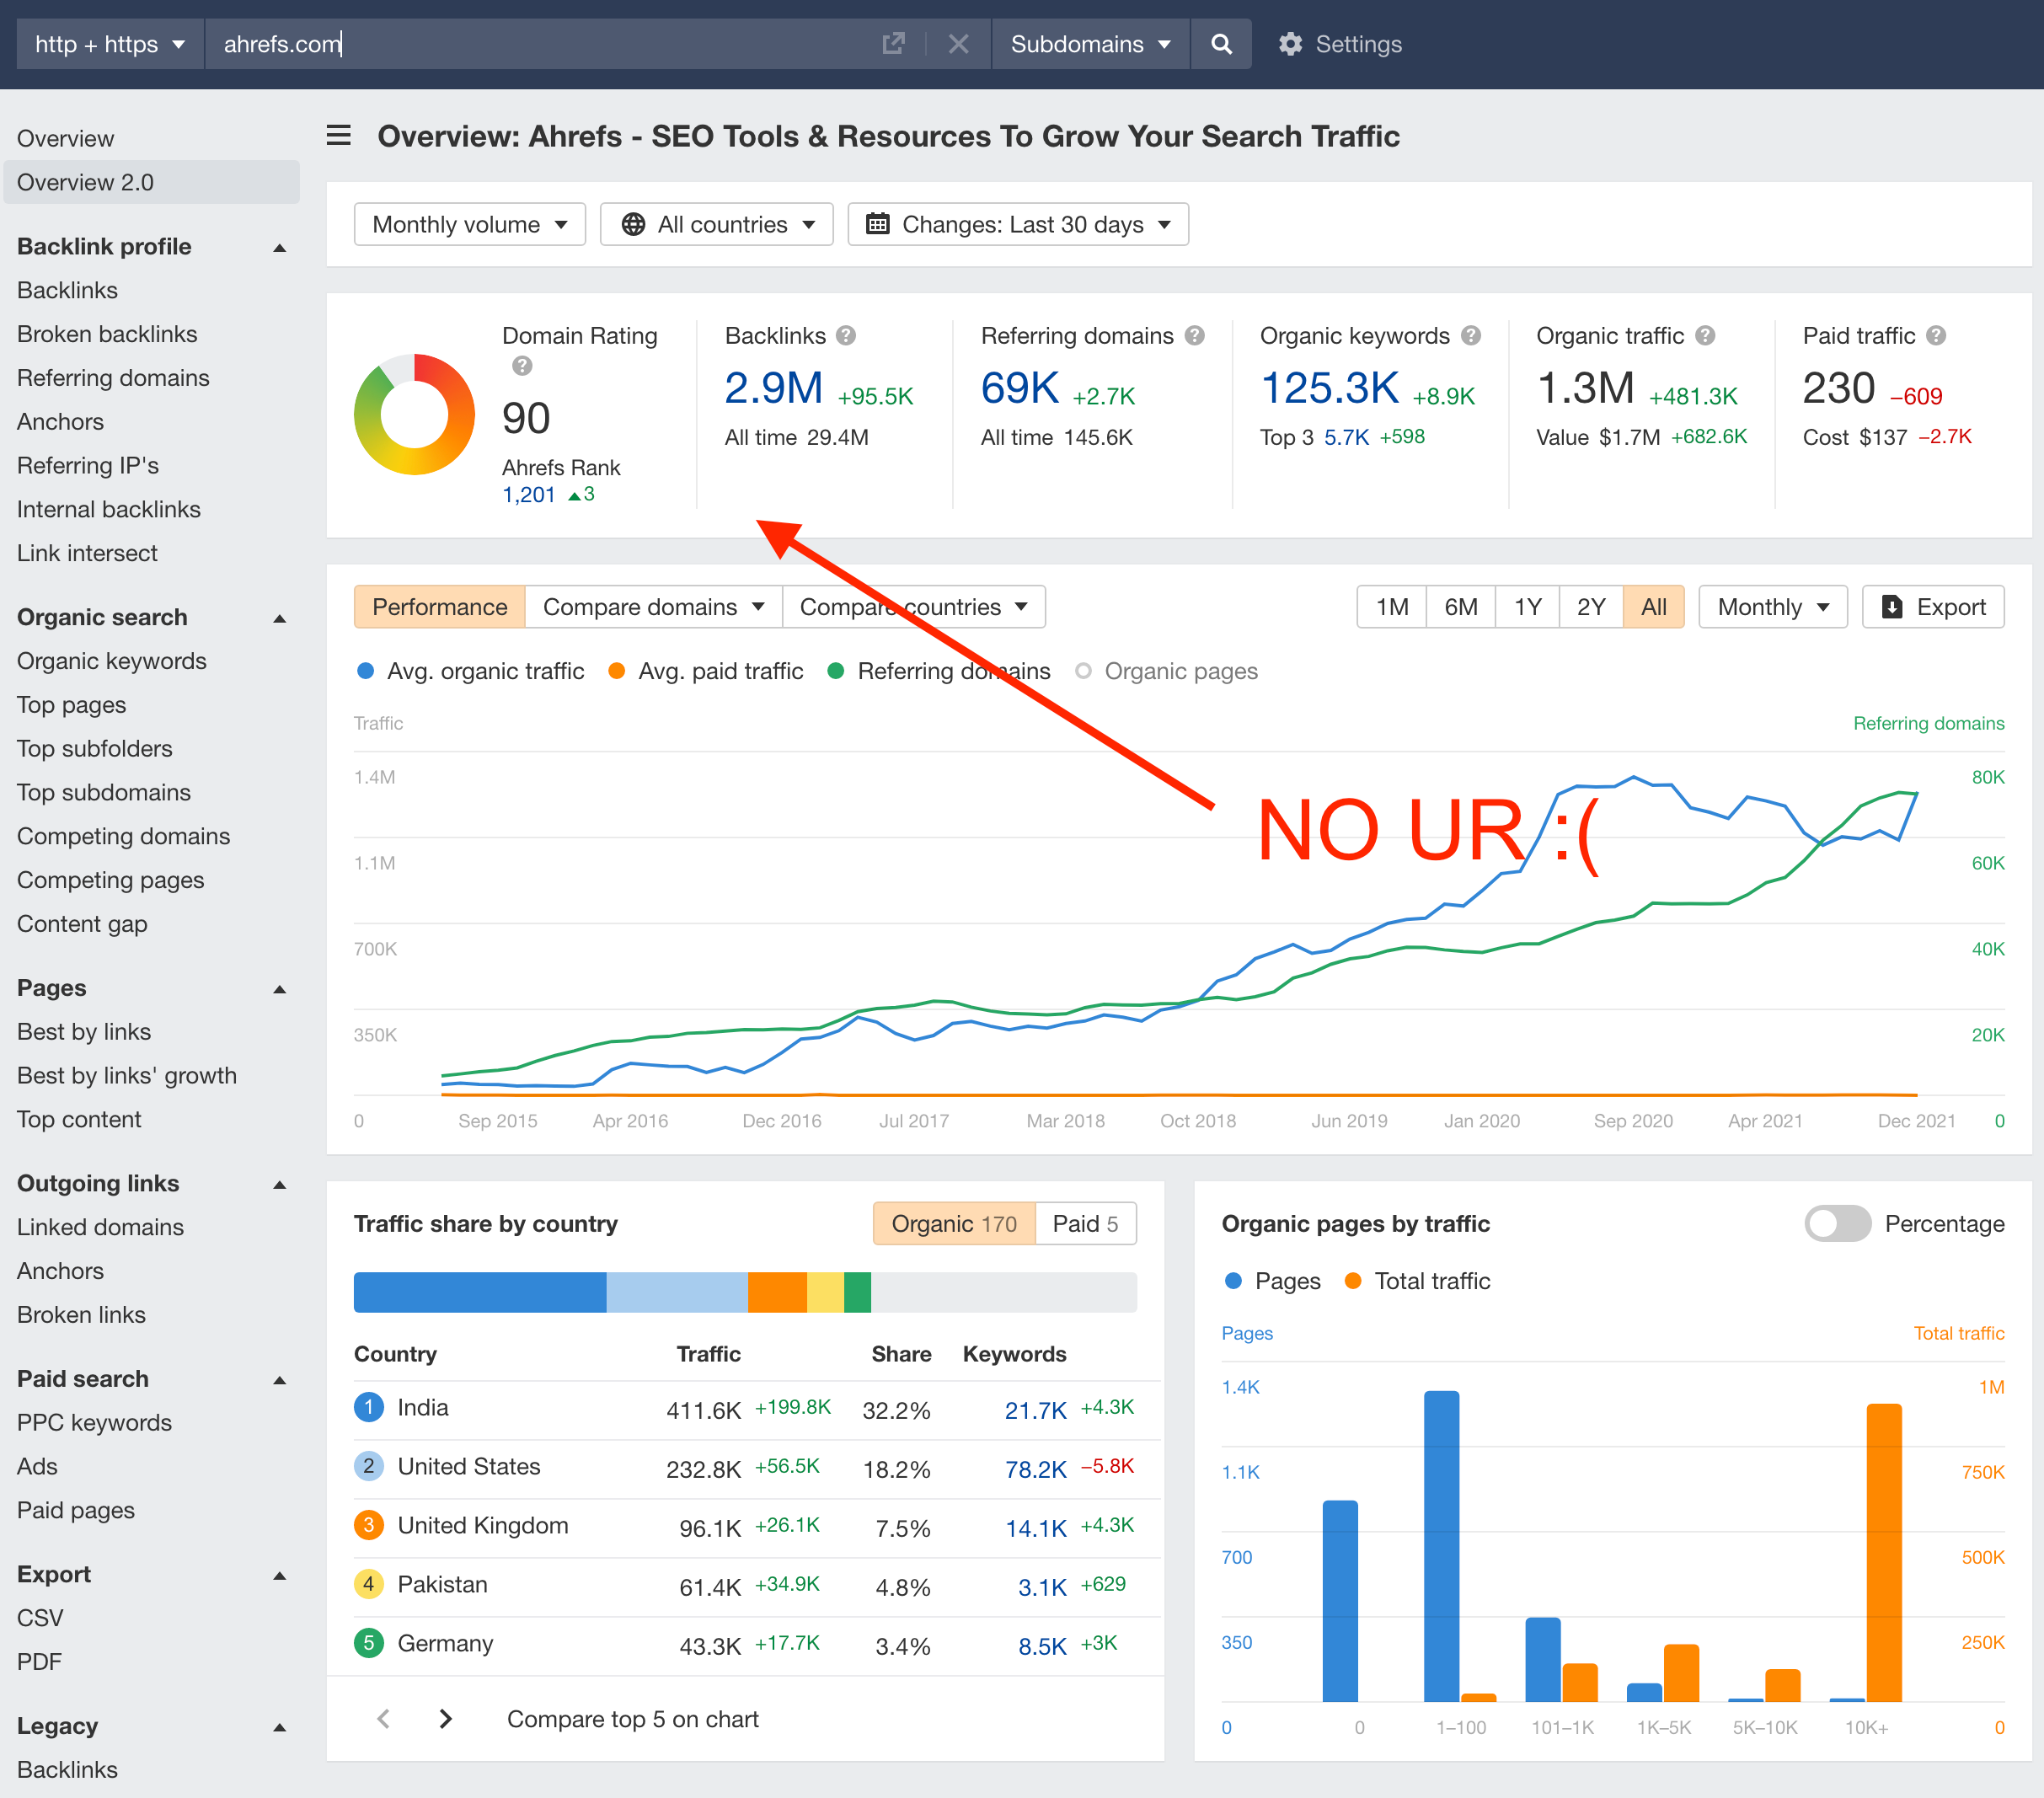Open CSV export in sidebar
This screenshot has height=1798, width=2044.
pos(40,1618)
